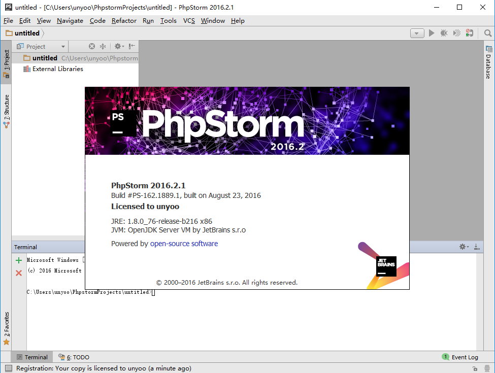495x373 pixels.
Task: Click PhpStorm window title bar icon
Action: 9,7
